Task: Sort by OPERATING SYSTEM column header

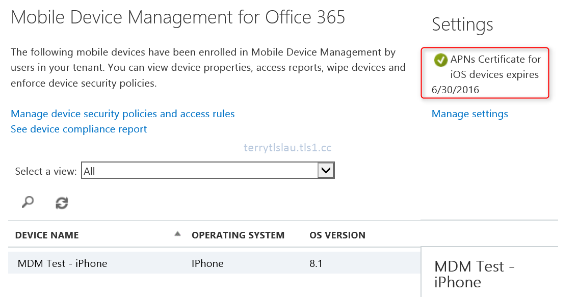Action: pos(238,235)
